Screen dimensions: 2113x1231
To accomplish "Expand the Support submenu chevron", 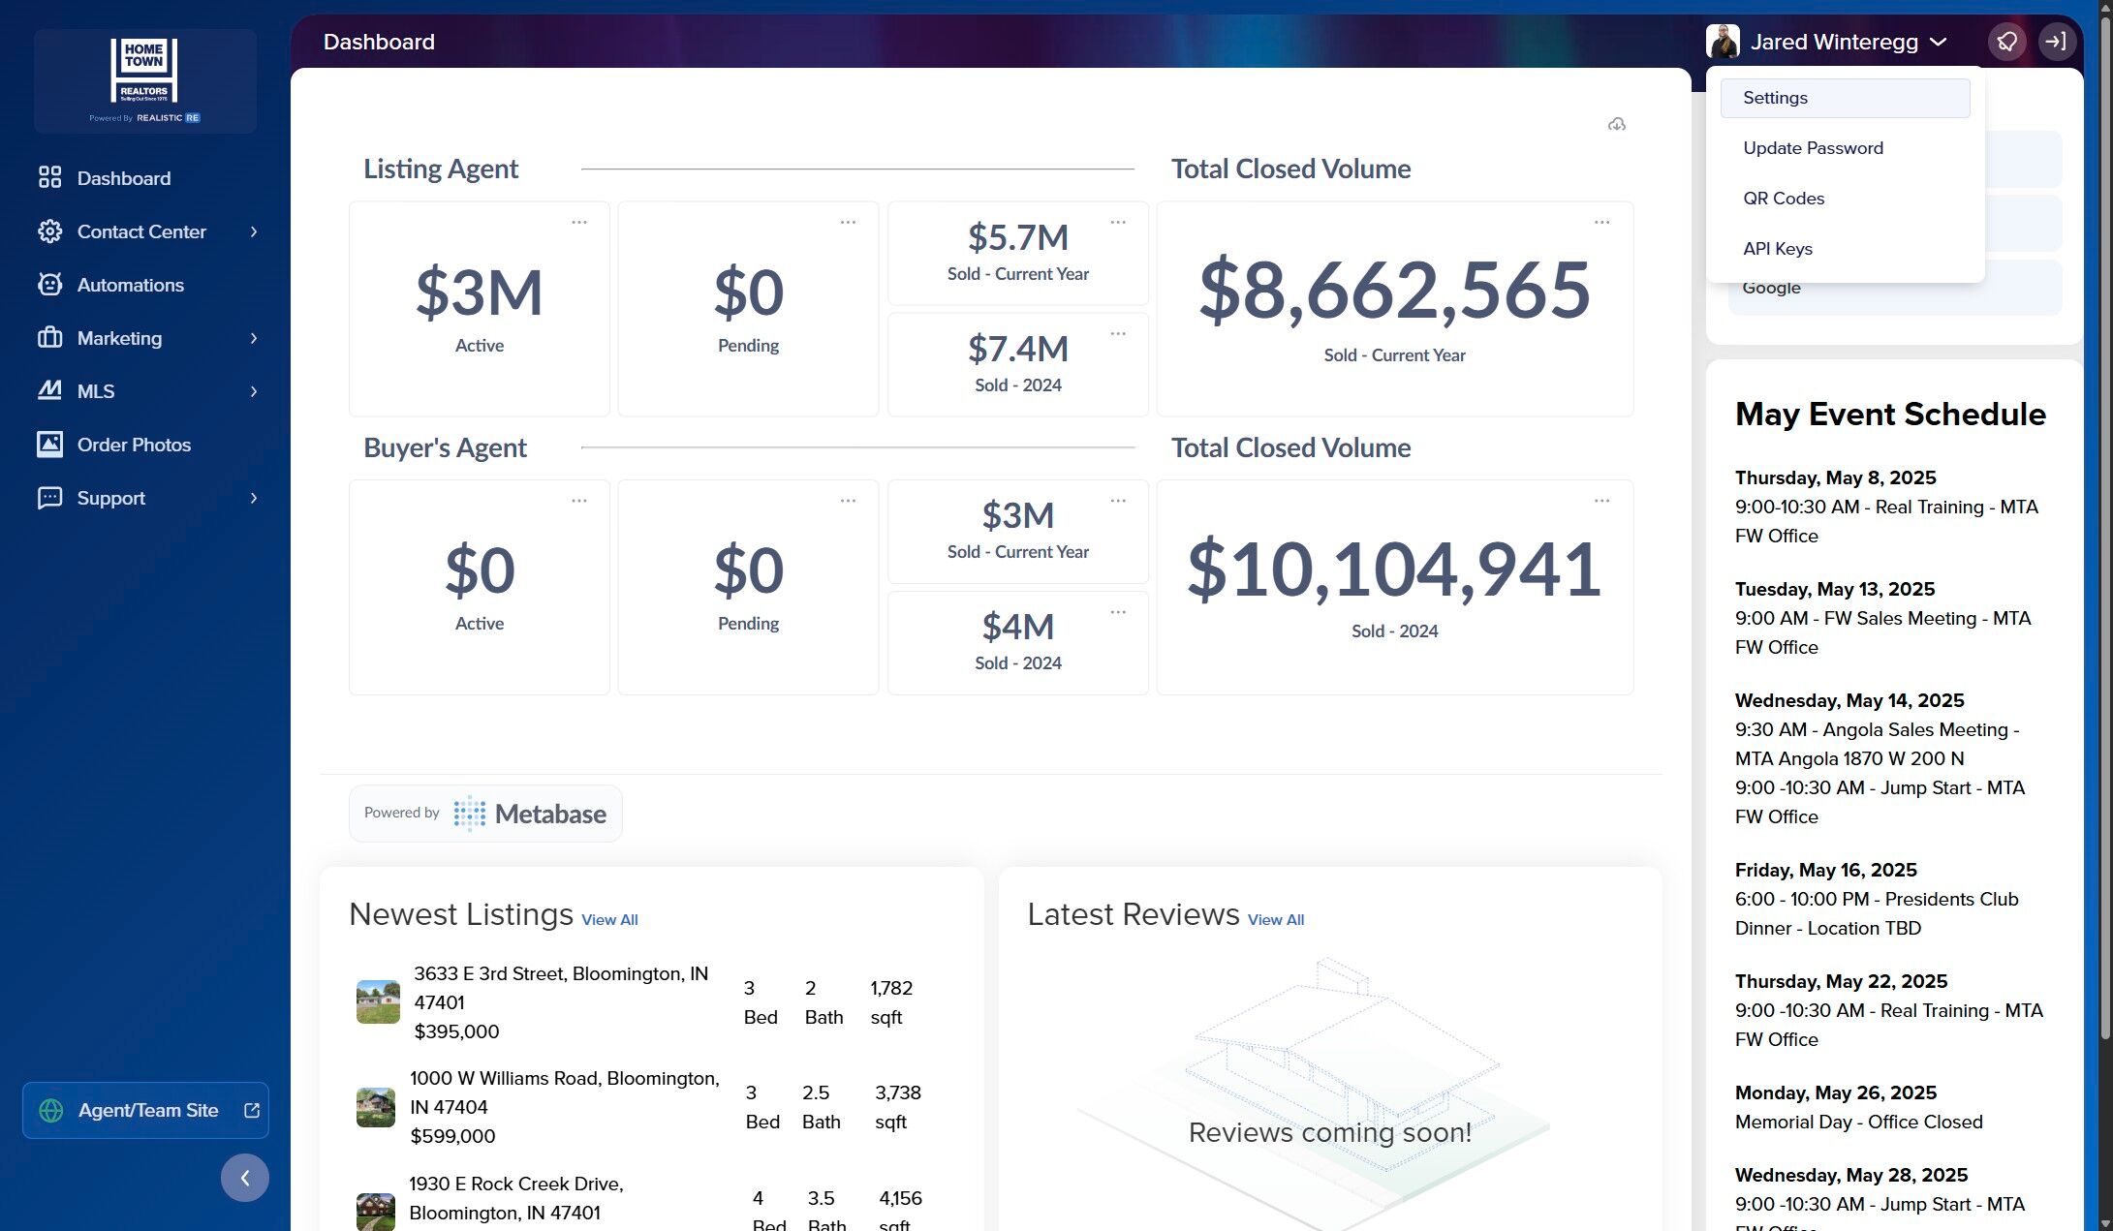I will click(x=254, y=498).
